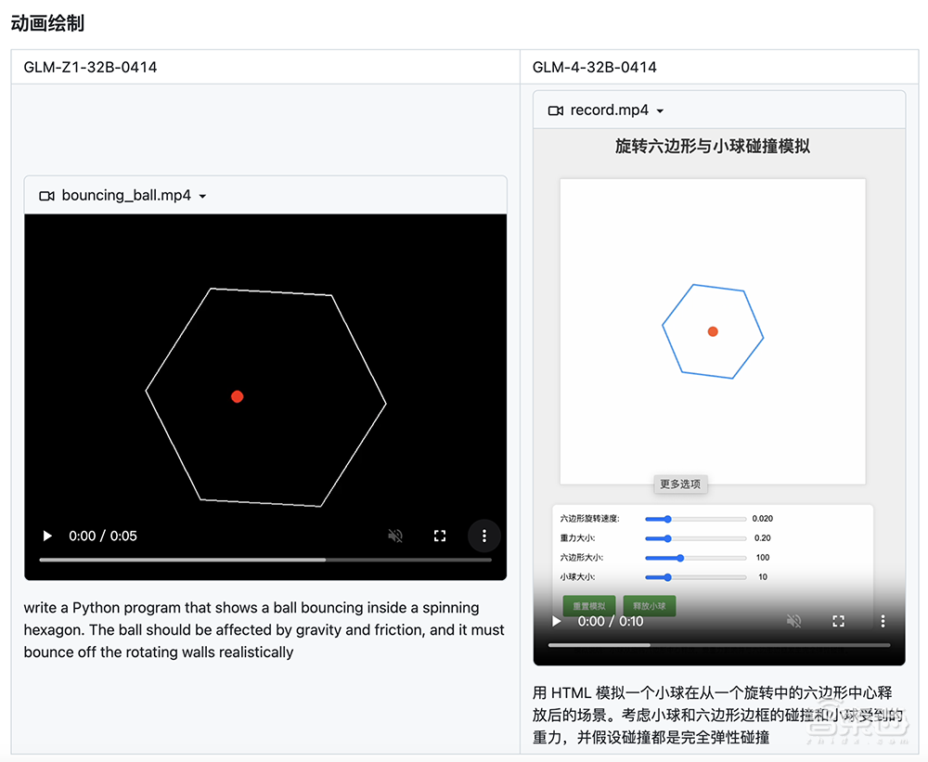928x762 pixels.
Task: Click the mute icon on the record.mp4 player
Action: 793,622
